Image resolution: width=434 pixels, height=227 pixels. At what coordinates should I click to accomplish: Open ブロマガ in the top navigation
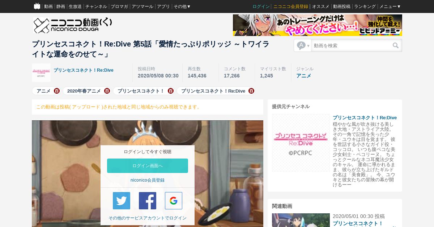click(119, 6)
